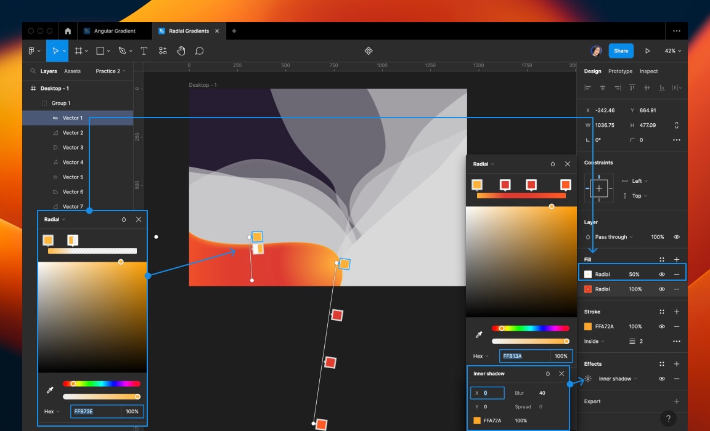710x431 pixels.
Task: Open Left horizontal constraint dropdown
Action: (640, 181)
